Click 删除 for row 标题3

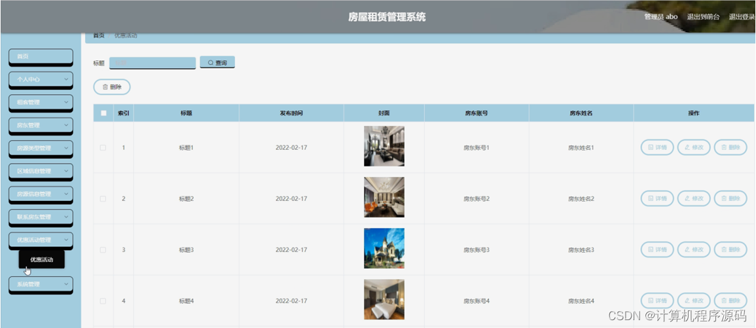coord(730,250)
